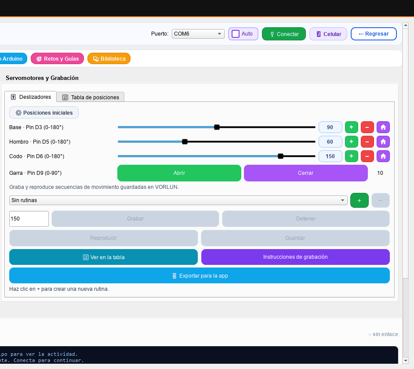Open the Retos y Guías section
This screenshot has height=369, width=414.
(57, 58)
